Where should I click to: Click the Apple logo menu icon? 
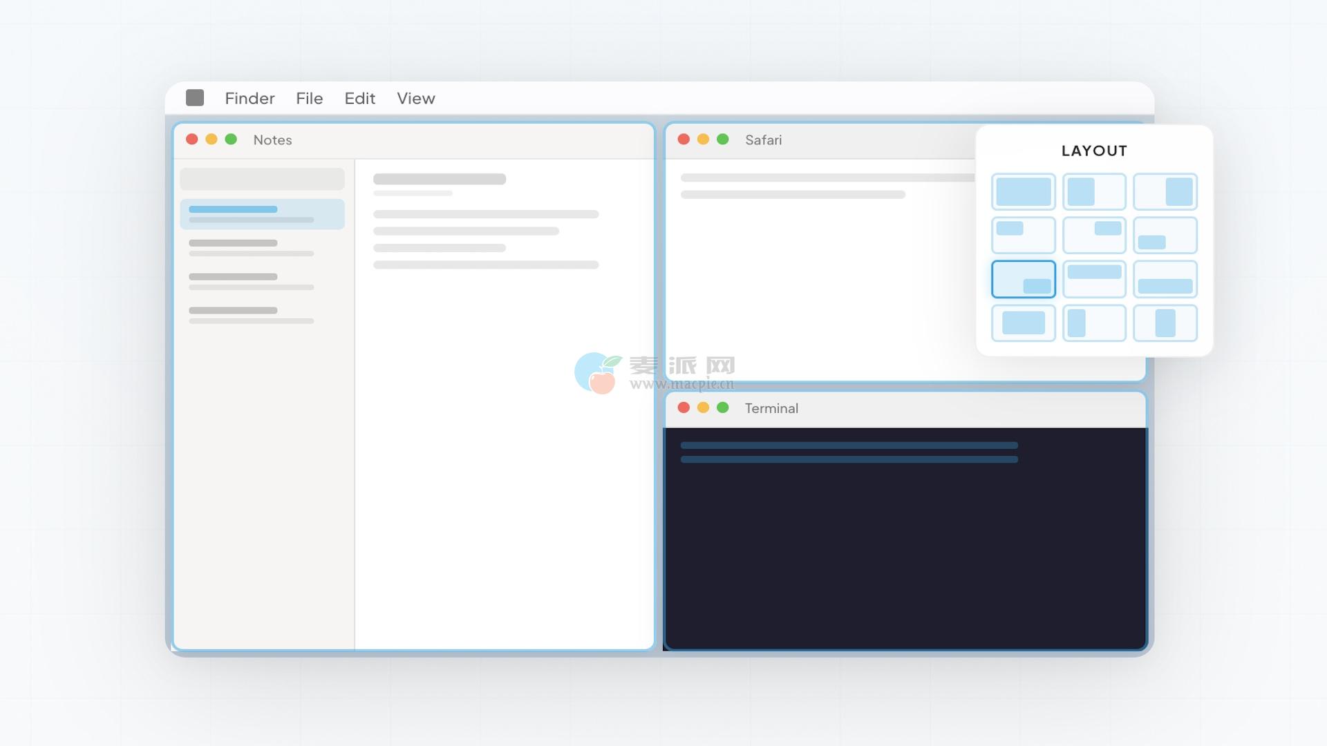pos(195,97)
